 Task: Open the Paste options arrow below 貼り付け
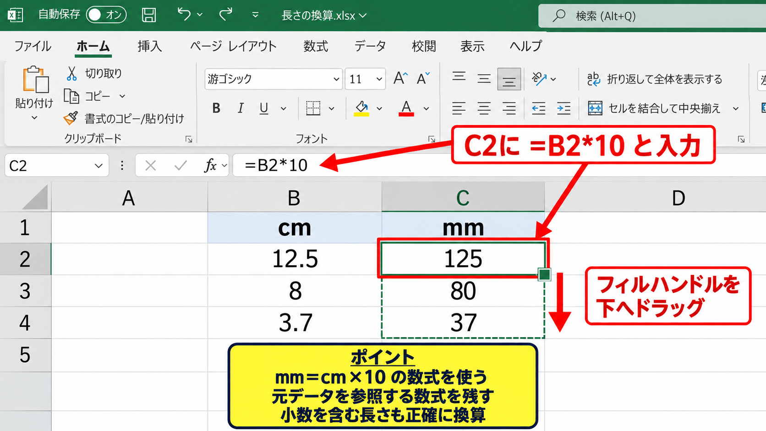pos(34,118)
